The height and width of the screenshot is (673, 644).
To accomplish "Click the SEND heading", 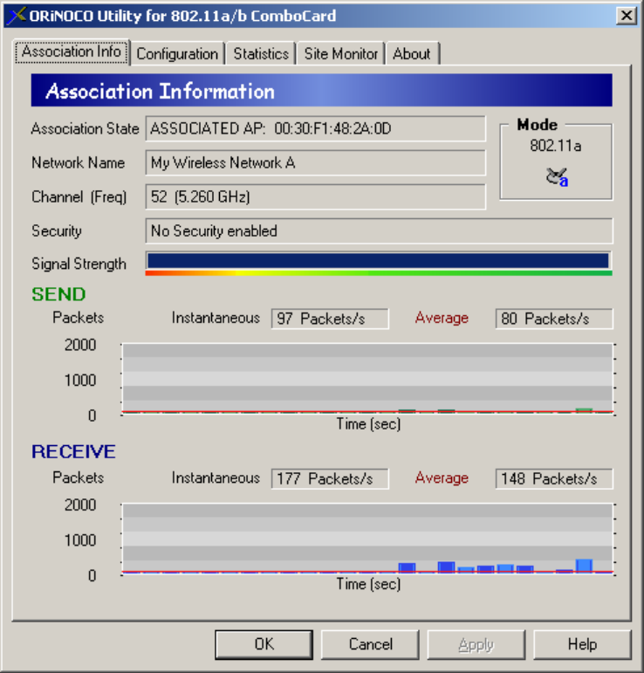I will tap(58, 294).
